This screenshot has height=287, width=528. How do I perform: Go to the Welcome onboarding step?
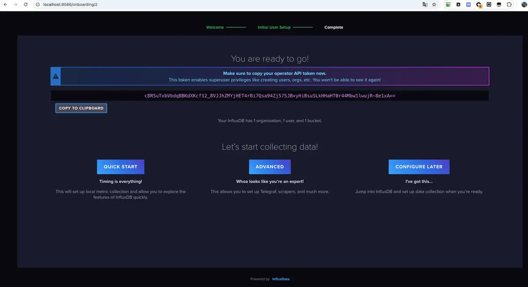click(x=215, y=27)
